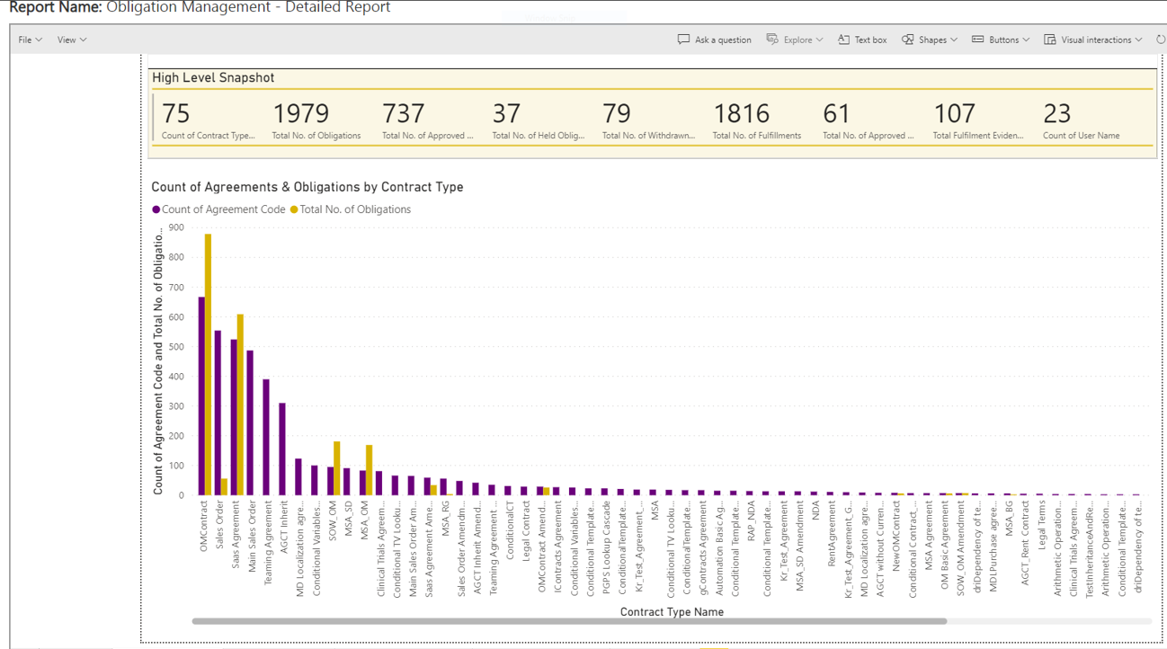Screen dimensions: 1167x649
Task: Click the Ask a question speech bubble icon
Action: coord(683,40)
